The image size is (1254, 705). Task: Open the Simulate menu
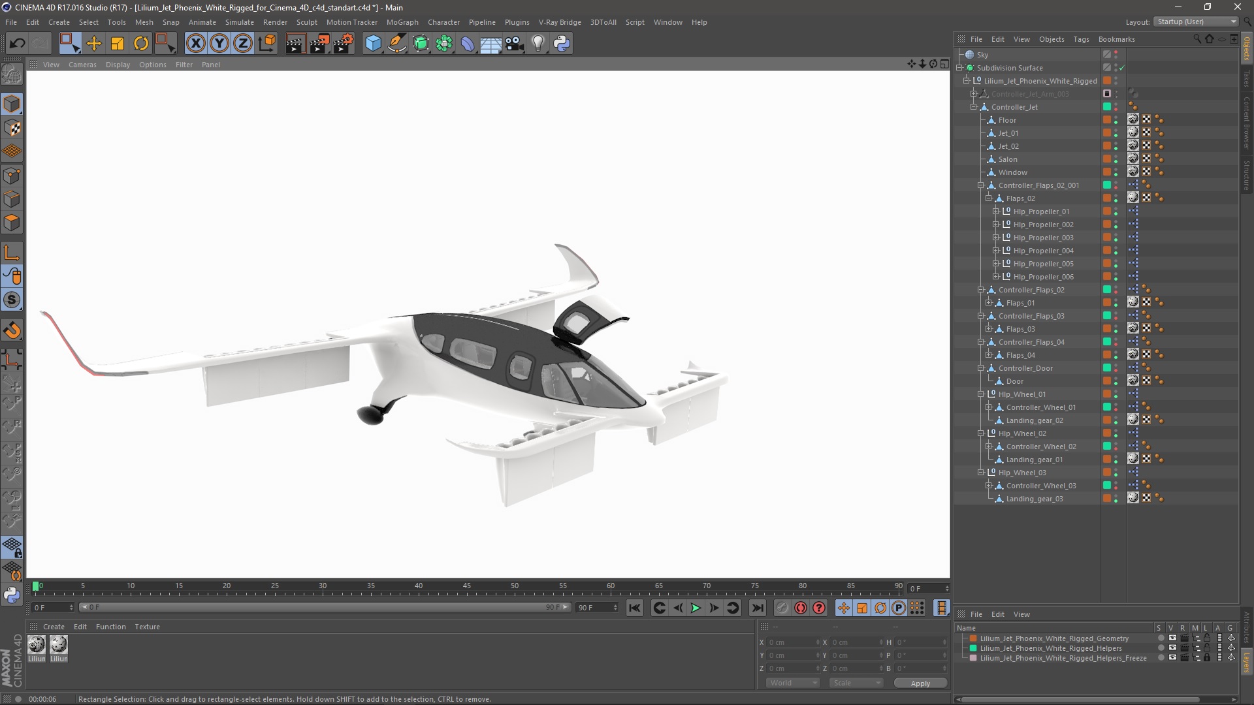(240, 22)
